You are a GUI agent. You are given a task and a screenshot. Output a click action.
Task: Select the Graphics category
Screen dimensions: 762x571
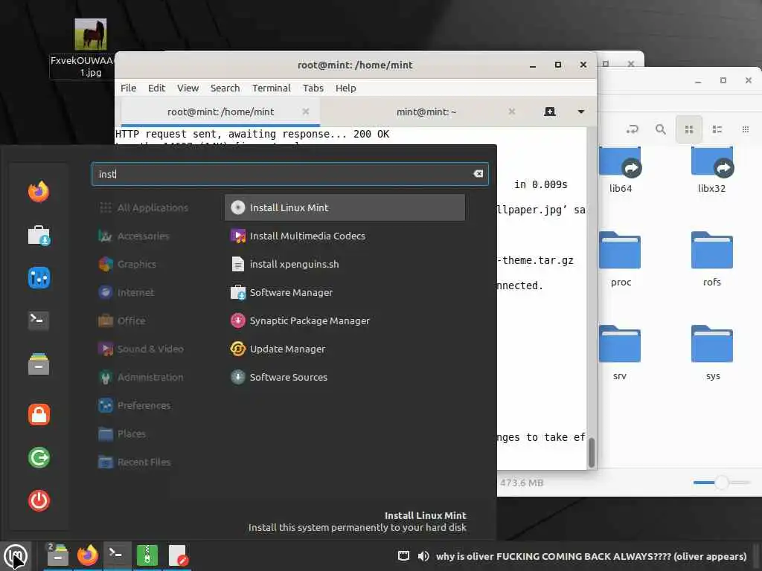click(x=144, y=264)
